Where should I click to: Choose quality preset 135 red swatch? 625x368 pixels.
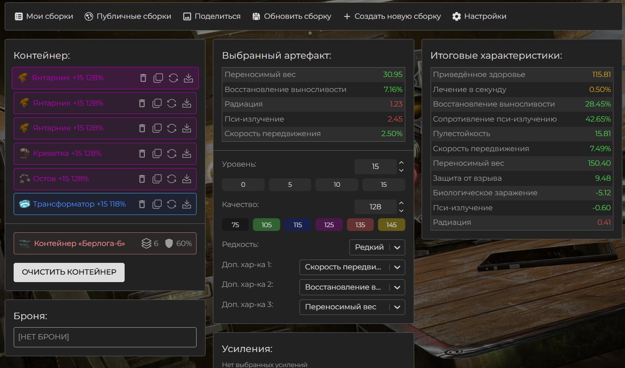360,225
